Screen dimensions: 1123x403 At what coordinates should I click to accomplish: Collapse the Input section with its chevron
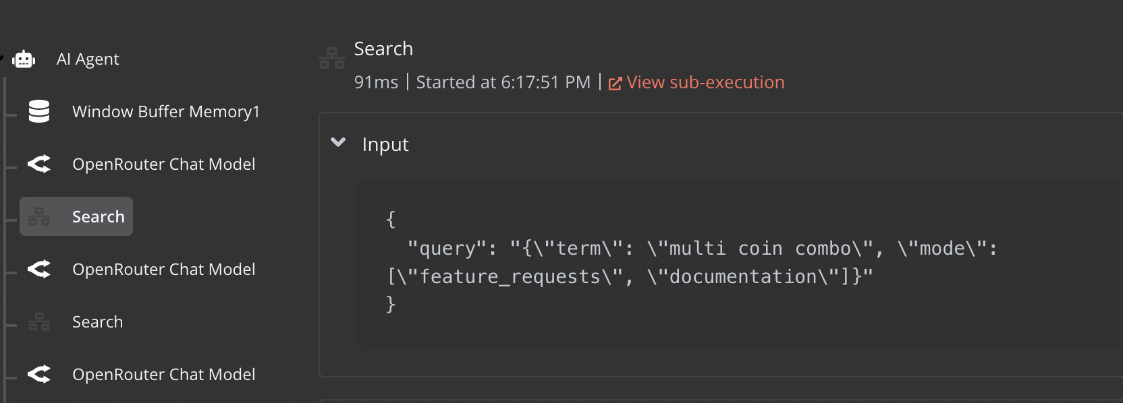[338, 142]
